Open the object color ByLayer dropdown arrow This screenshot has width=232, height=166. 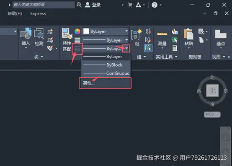[126, 31]
